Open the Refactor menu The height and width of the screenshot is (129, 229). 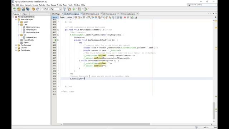pos(42,5)
